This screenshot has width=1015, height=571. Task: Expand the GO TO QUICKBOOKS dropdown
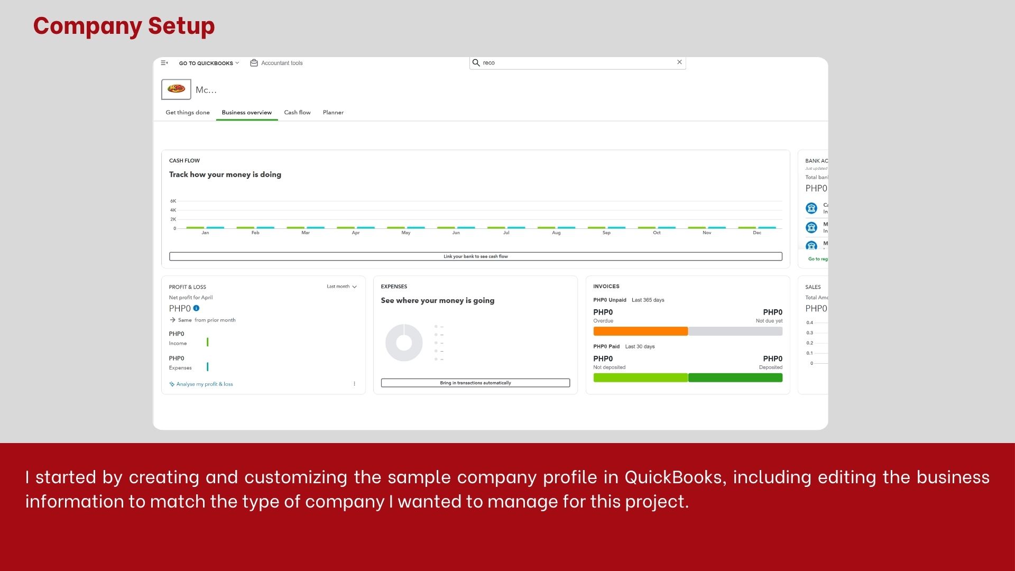pos(209,63)
